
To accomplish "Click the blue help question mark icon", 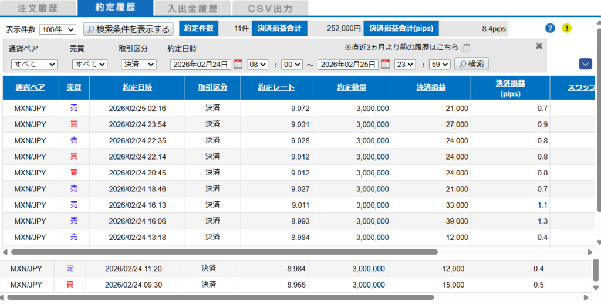I will (550, 28).
